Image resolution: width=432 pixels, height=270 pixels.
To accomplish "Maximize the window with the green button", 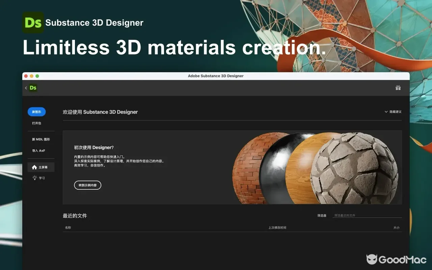I will (37, 76).
